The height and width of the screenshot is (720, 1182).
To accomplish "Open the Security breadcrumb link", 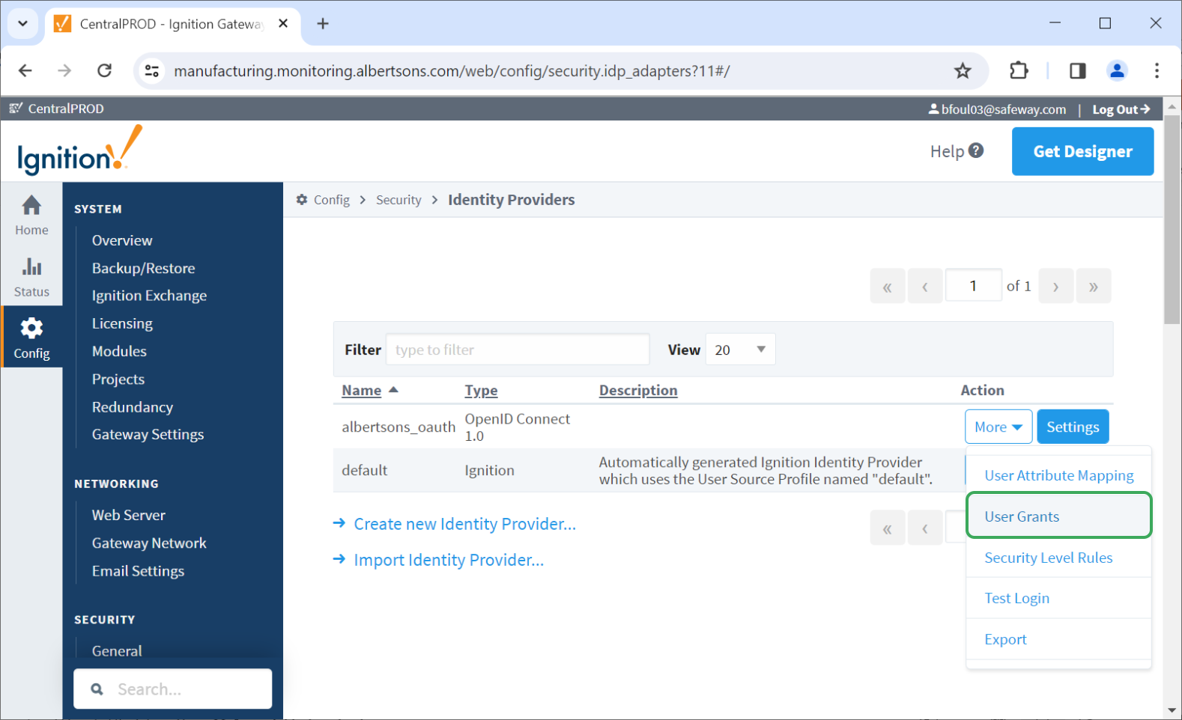I will (398, 200).
